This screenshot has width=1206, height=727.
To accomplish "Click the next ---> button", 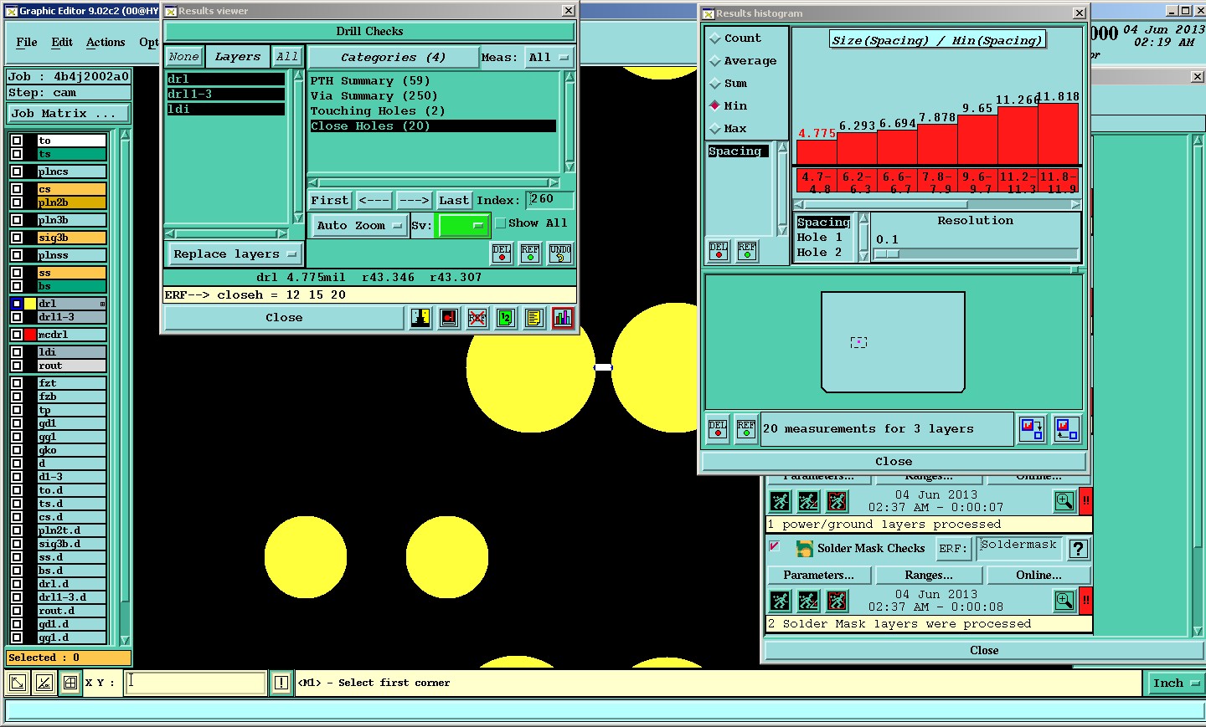I will tap(414, 201).
